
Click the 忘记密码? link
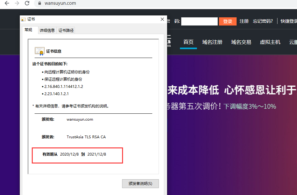(x=263, y=21)
